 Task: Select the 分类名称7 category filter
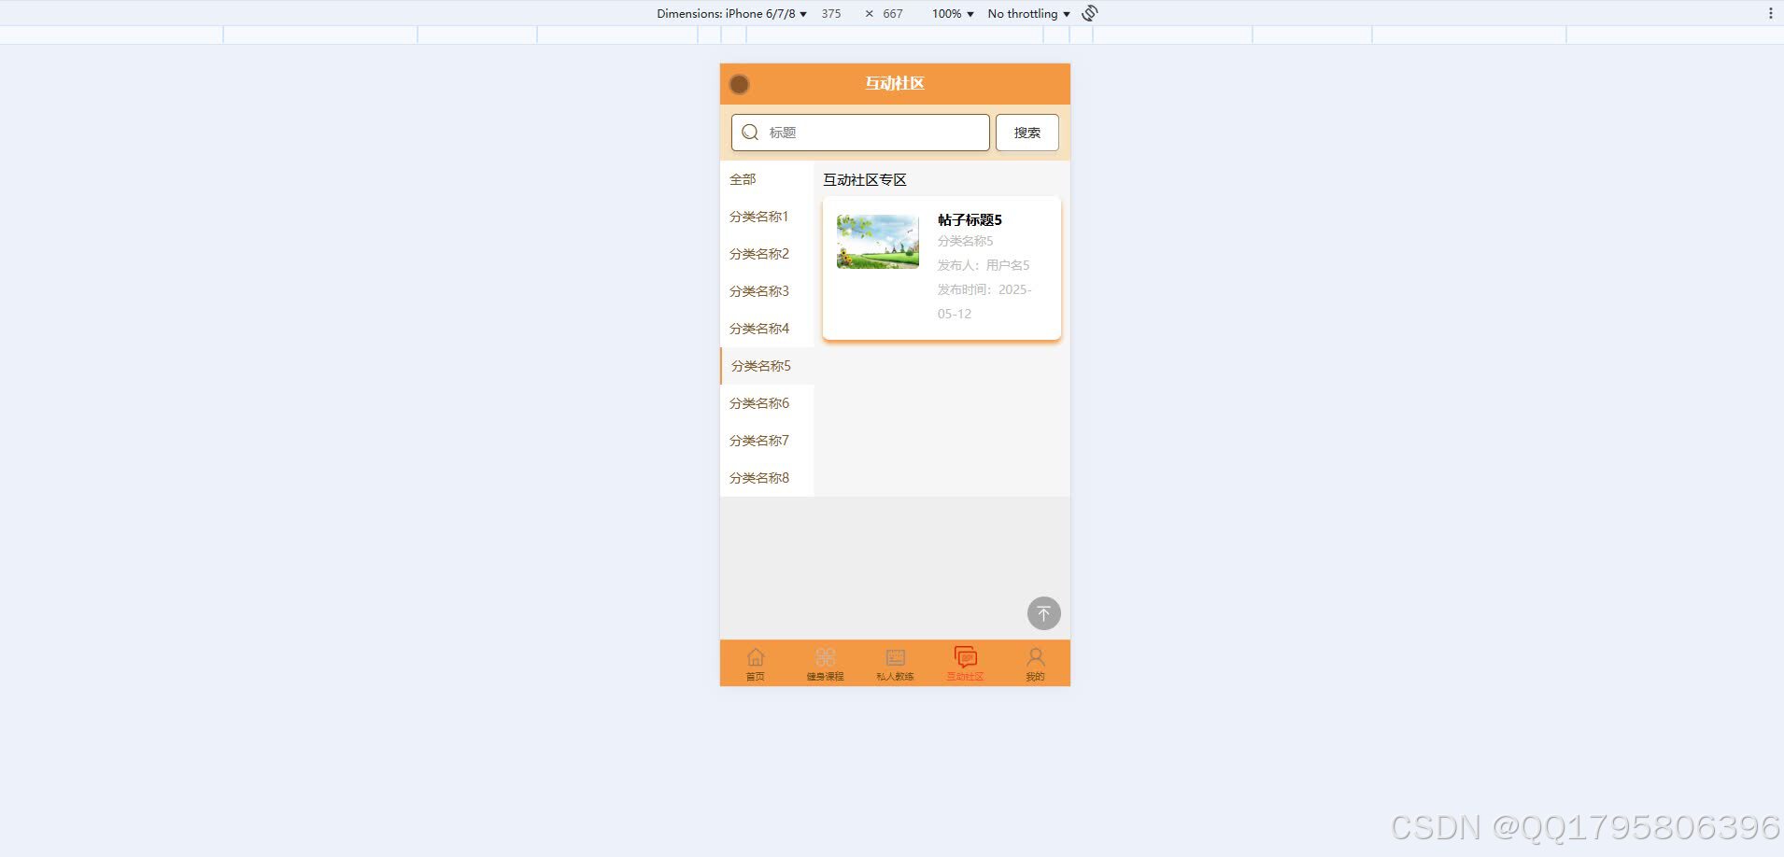(x=759, y=440)
